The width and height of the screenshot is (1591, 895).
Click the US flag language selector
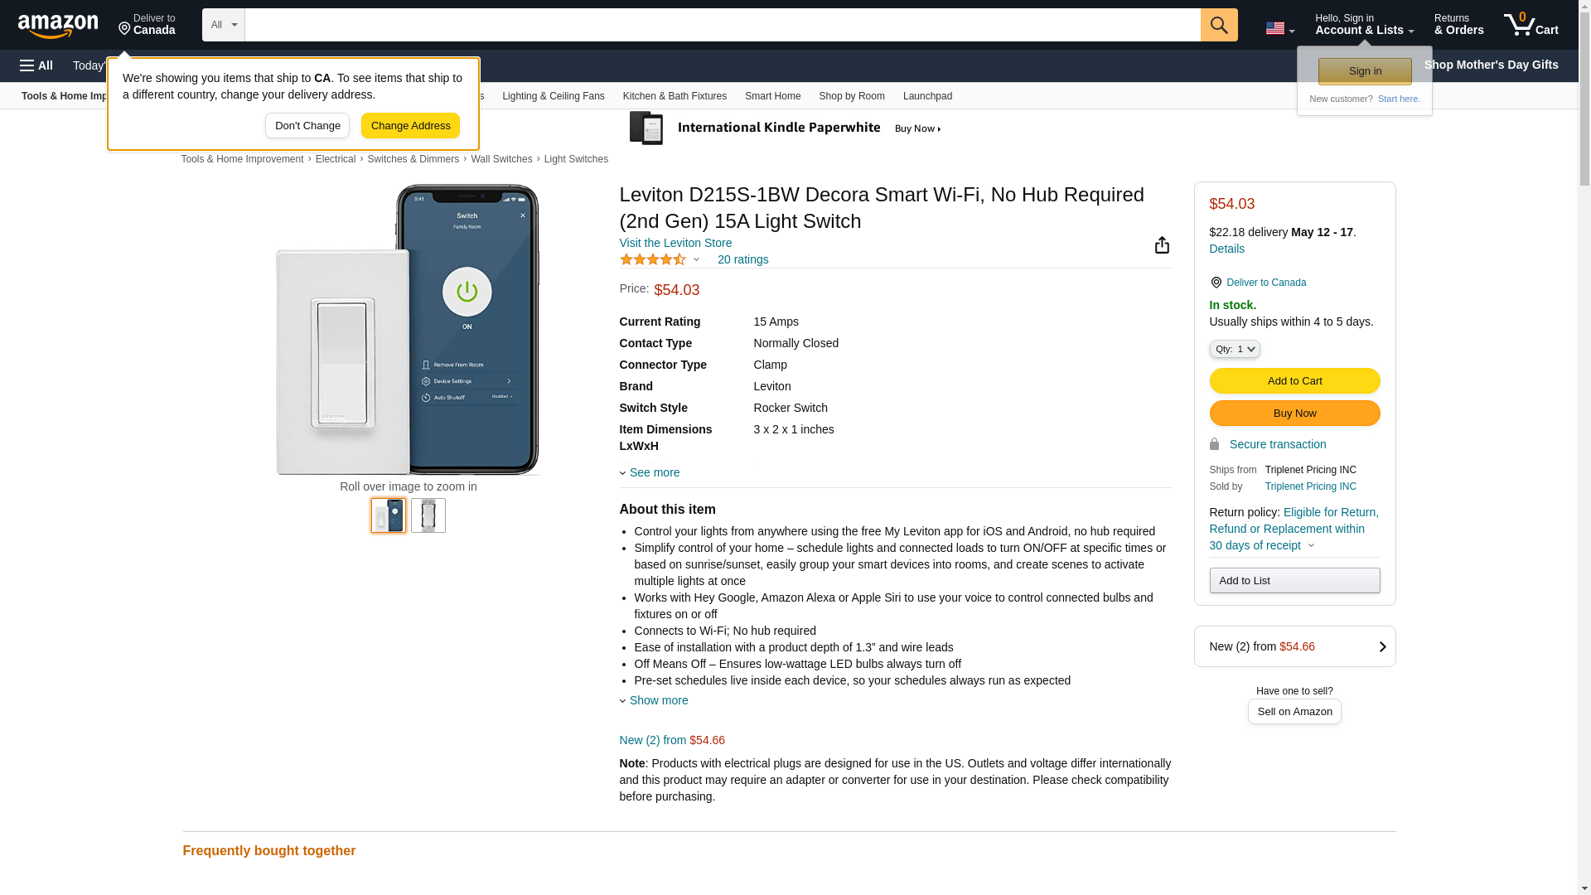click(1279, 28)
